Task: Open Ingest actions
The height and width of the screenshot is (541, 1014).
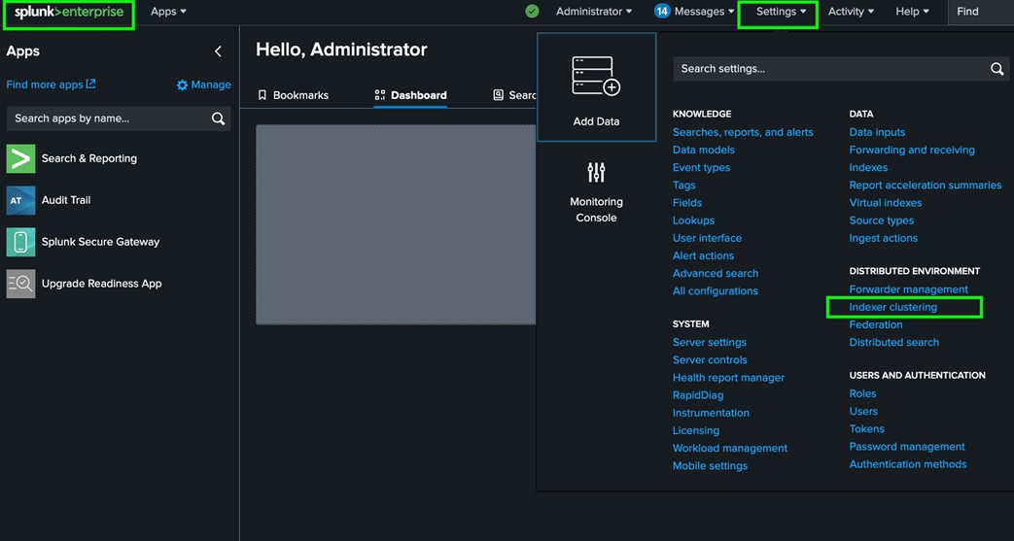Action: [884, 238]
